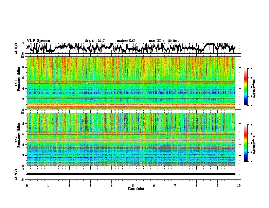269x208 pixels.
Task: Click the "-7" value on ch.2 color bar
Action: click(250, 162)
